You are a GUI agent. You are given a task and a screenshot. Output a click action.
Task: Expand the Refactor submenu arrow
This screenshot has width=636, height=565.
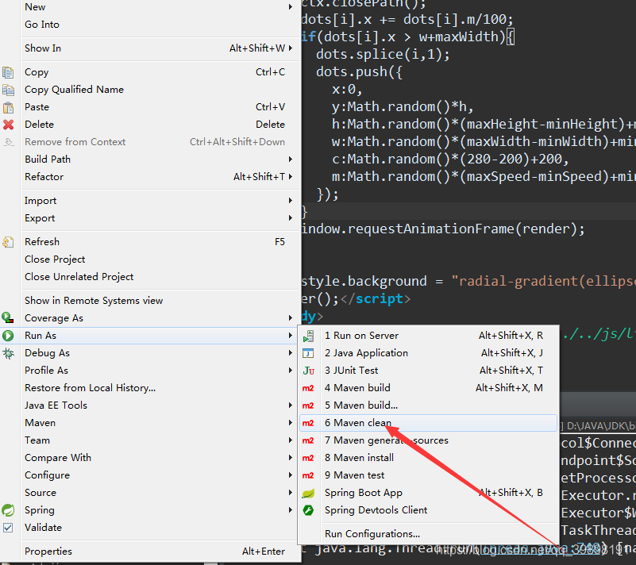click(291, 177)
